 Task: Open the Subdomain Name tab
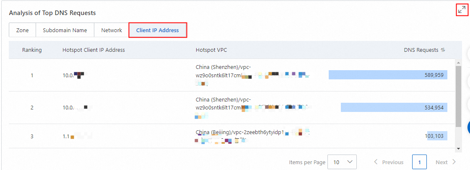(x=65, y=30)
